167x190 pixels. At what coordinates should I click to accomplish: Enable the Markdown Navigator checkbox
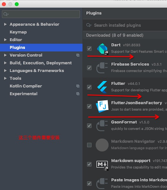89,145
